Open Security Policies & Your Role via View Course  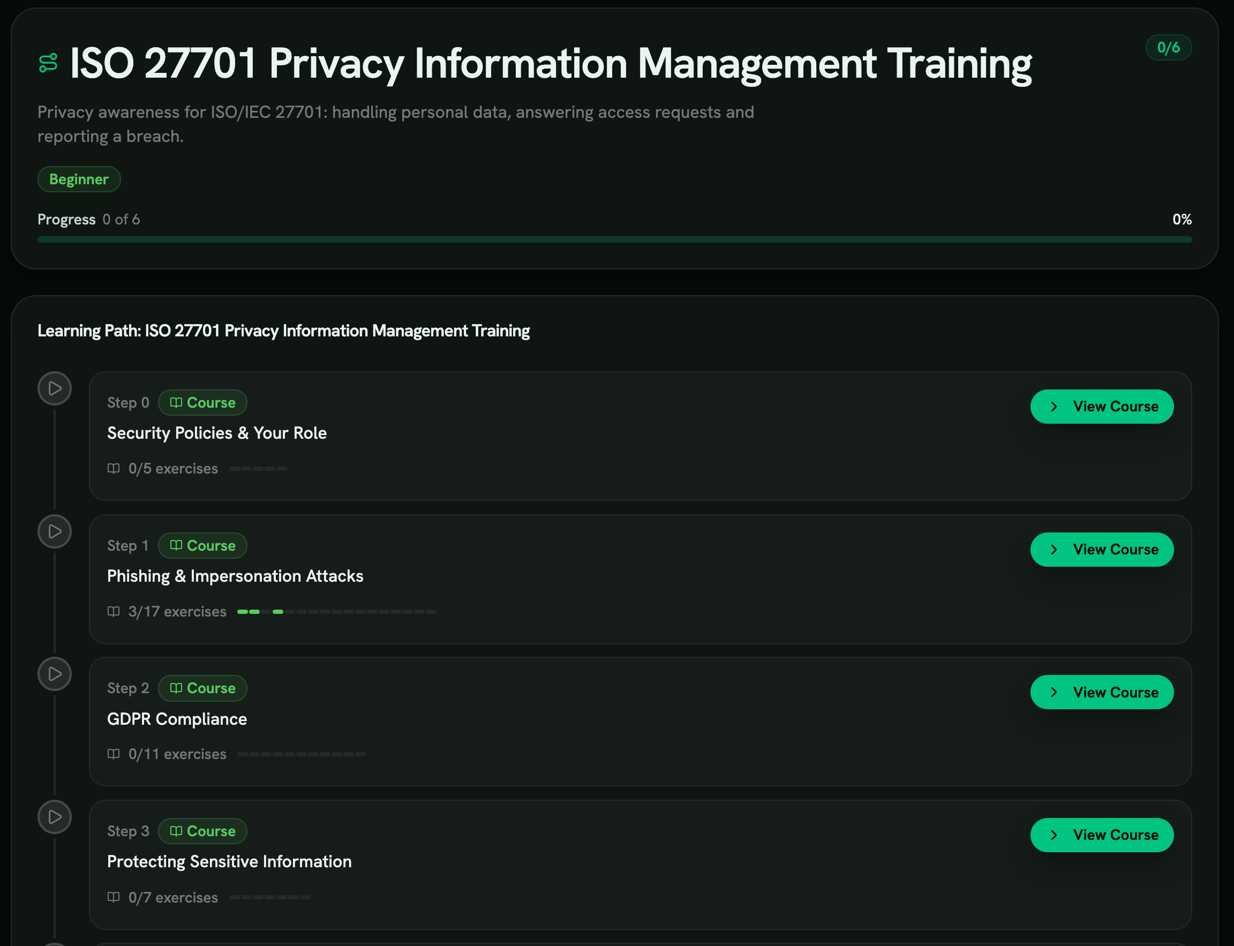click(1102, 407)
